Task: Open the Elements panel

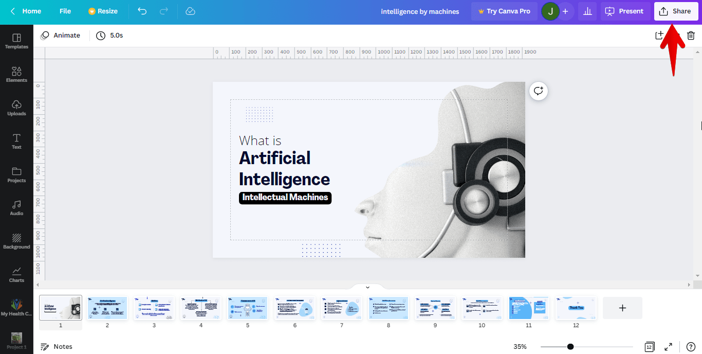Action: click(x=16, y=74)
